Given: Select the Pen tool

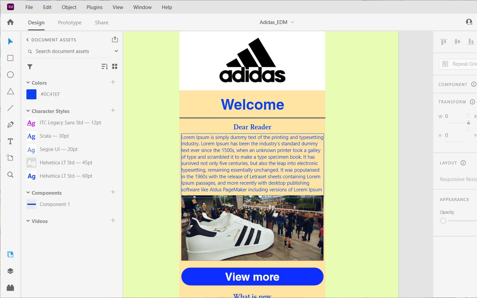Looking at the screenshot, I should click(10, 125).
